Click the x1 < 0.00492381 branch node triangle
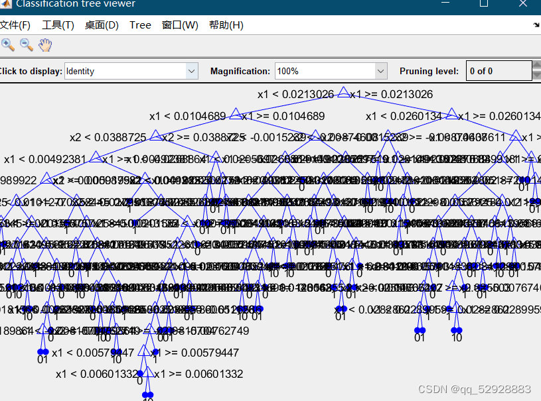Image resolution: width=541 pixels, height=401 pixels. (x=96, y=157)
